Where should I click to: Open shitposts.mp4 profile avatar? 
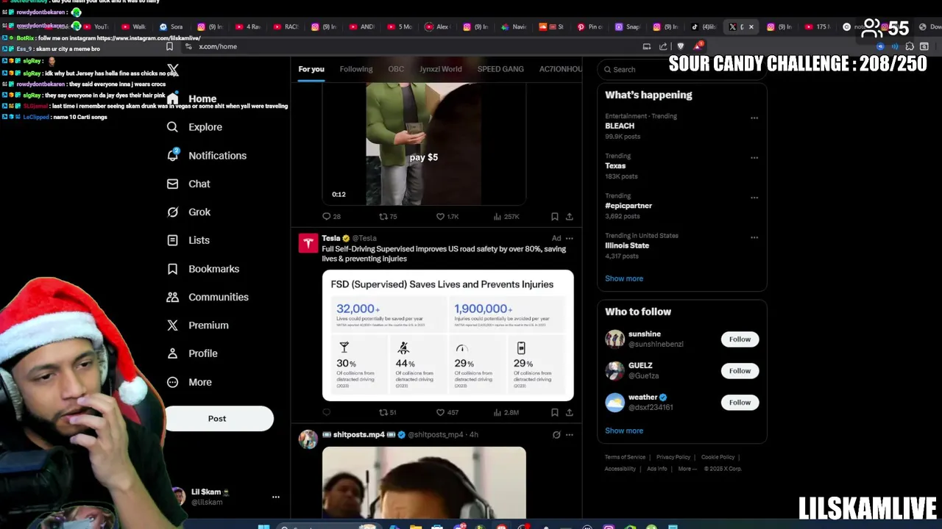tap(308, 439)
